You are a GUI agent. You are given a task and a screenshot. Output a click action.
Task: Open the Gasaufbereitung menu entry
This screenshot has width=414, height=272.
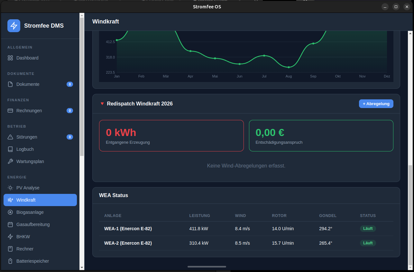click(x=33, y=224)
